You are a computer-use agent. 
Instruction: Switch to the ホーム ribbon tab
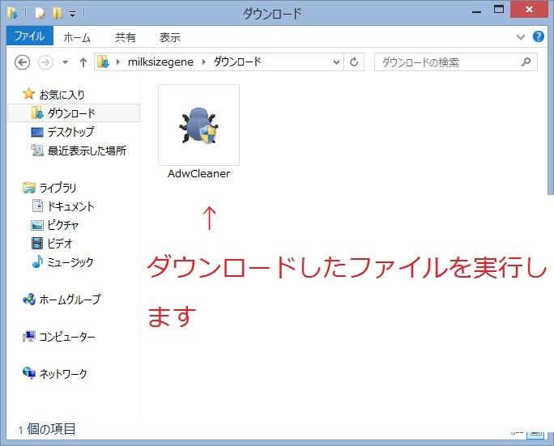pos(77,37)
